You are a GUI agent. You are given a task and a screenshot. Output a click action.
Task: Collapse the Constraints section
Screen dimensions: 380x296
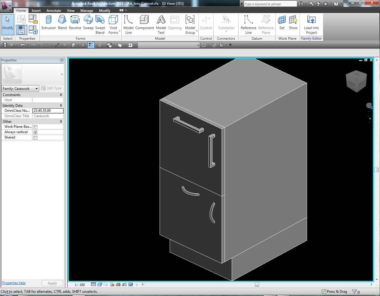[x=61, y=95]
